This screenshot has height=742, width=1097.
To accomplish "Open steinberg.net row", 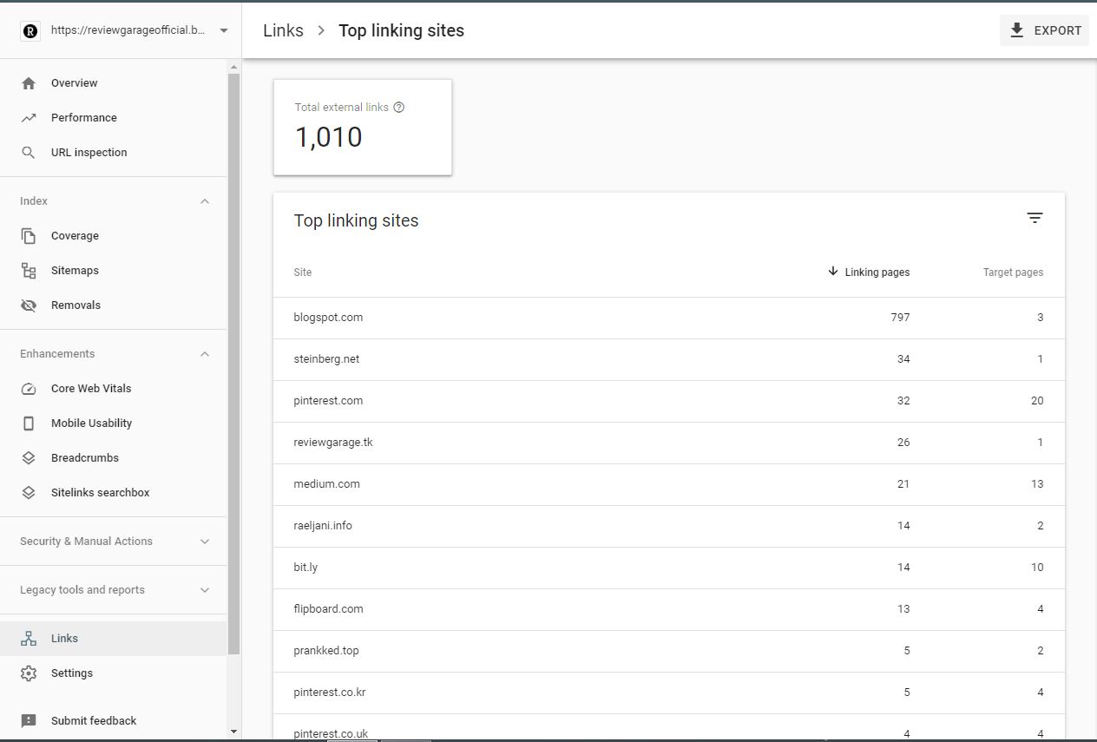I will (x=669, y=359).
